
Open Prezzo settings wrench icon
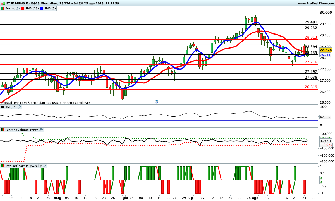tap(18, 8)
